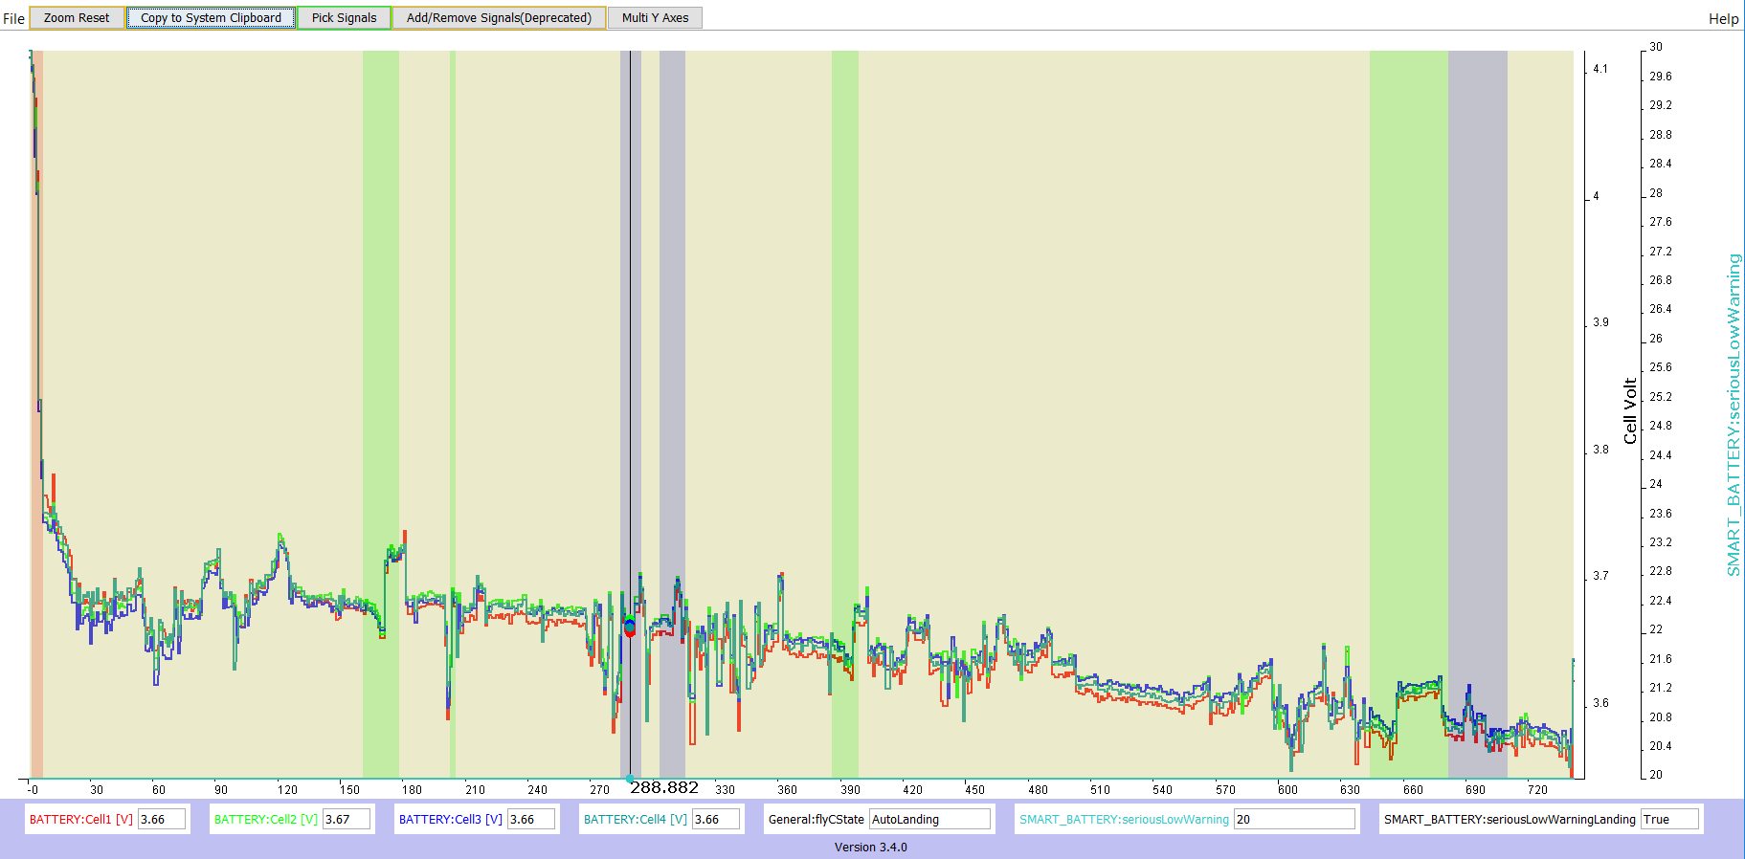Click the cursor time readout 288.882
Viewport: 1745px width, 859px height.
pyautogui.click(x=664, y=787)
